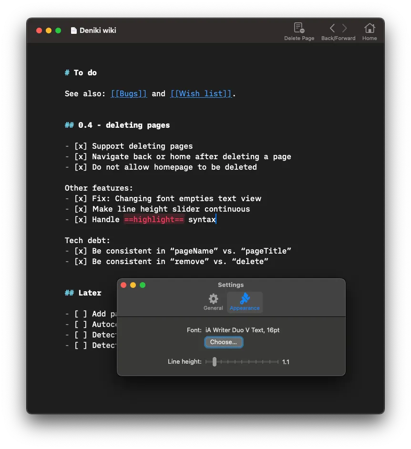Click the 1.1 line height value
This screenshot has height=449, width=411.
click(286, 362)
